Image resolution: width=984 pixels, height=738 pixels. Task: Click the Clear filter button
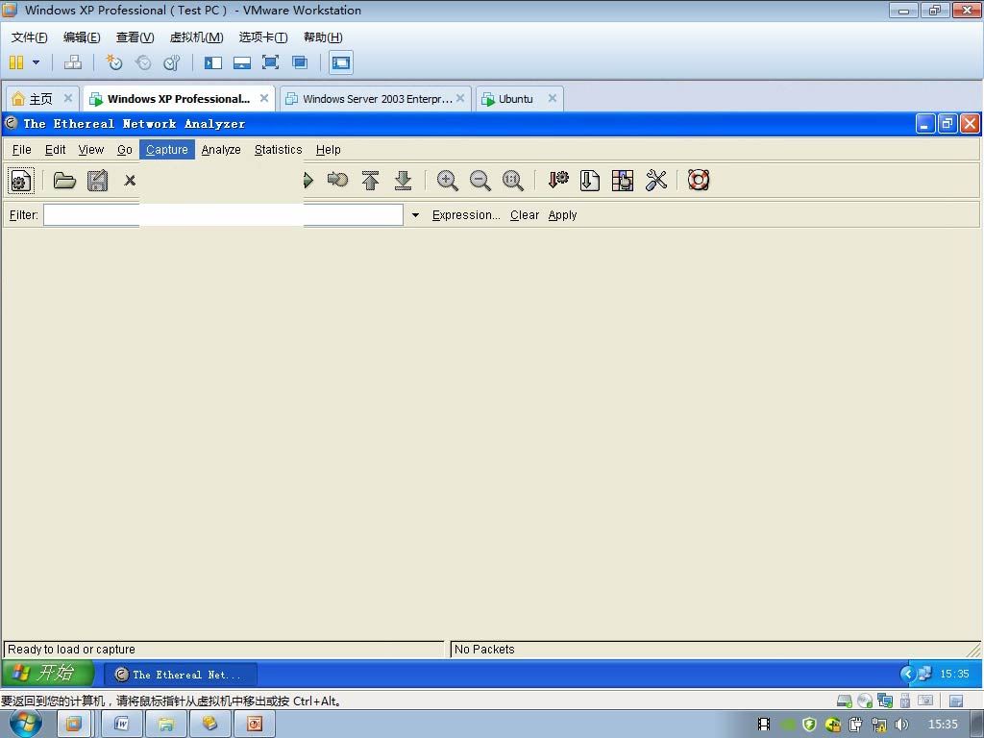[525, 215]
